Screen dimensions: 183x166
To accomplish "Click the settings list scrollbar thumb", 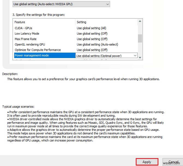I will point(140,38).
